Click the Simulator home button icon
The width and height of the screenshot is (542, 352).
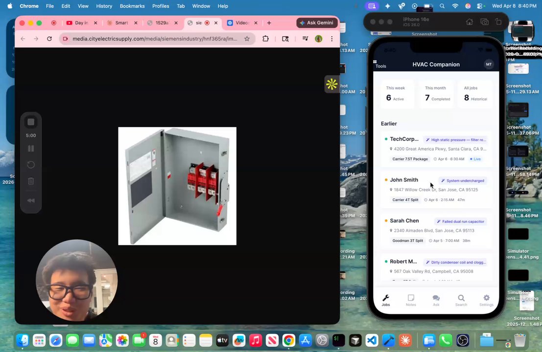[x=470, y=22]
